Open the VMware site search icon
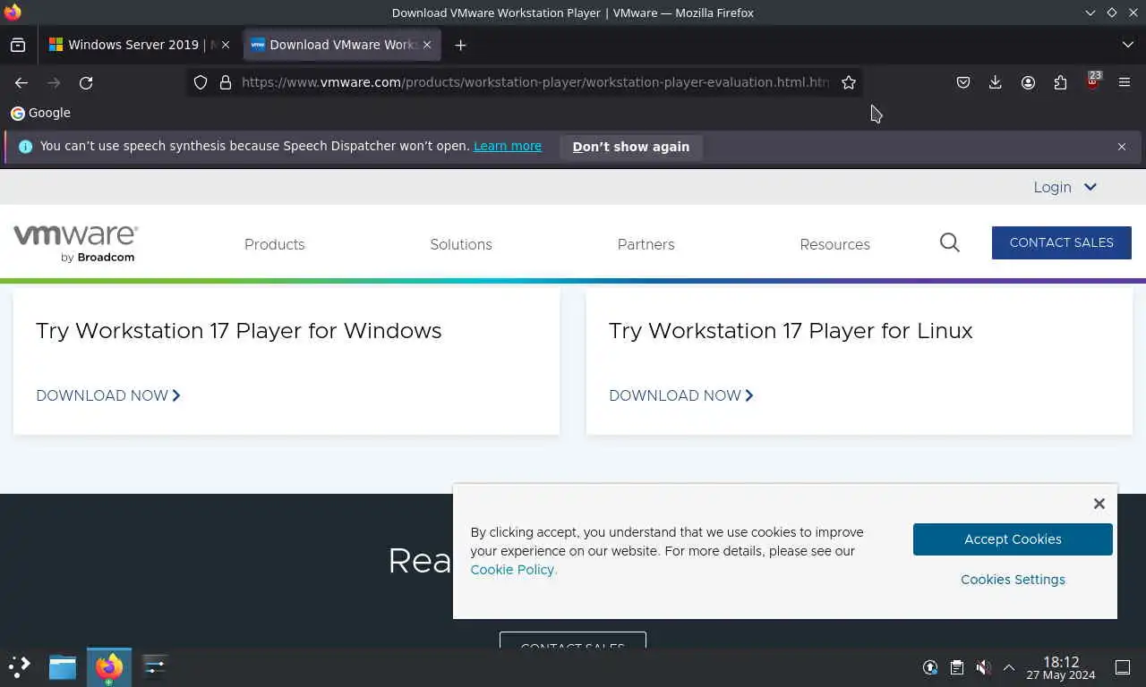Image resolution: width=1146 pixels, height=687 pixels. tap(950, 242)
